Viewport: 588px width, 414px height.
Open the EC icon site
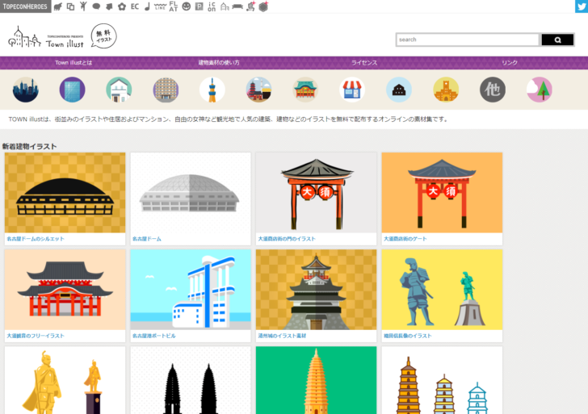pyautogui.click(x=135, y=6)
